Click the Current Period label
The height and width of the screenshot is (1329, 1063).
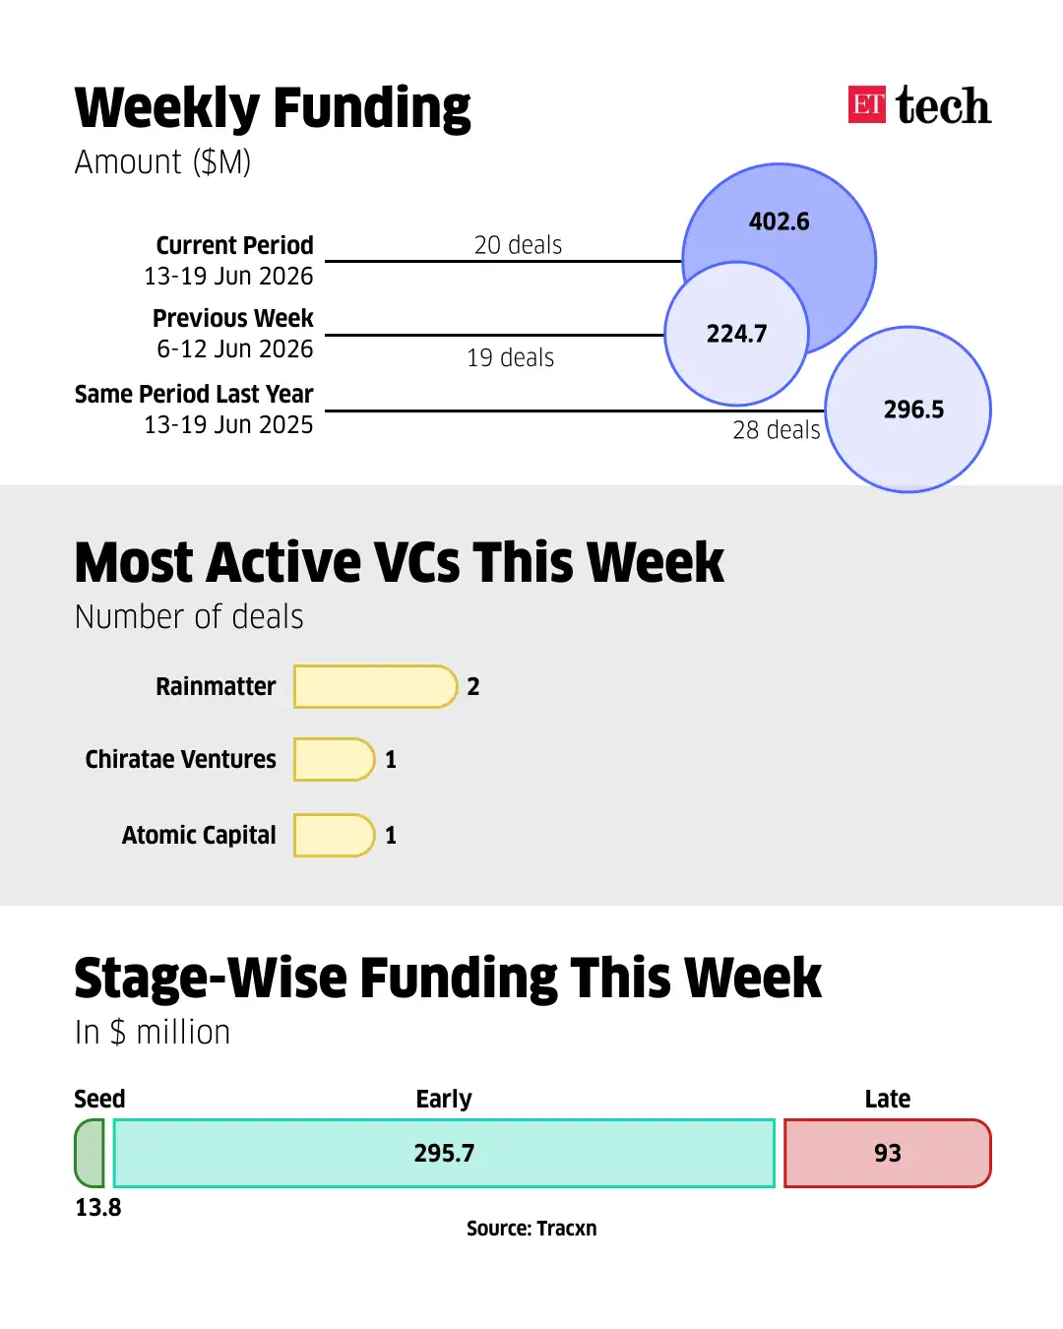[234, 245]
